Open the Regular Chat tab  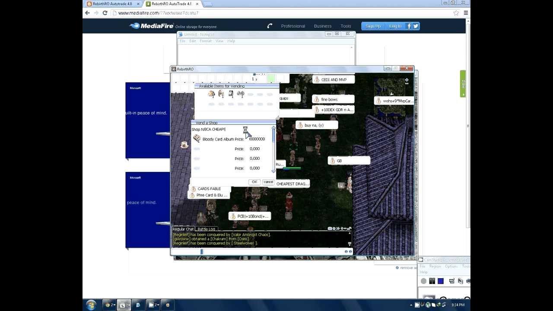tap(183, 229)
